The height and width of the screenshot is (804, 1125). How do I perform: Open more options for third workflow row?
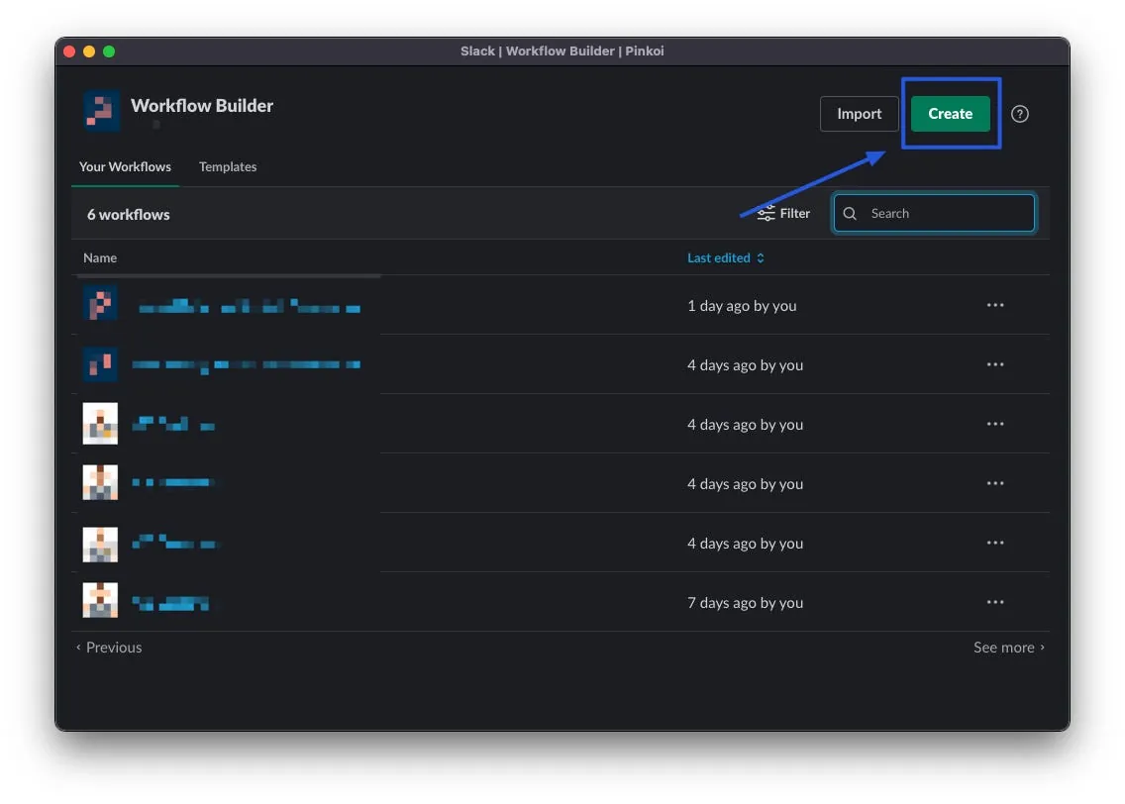coord(995,424)
